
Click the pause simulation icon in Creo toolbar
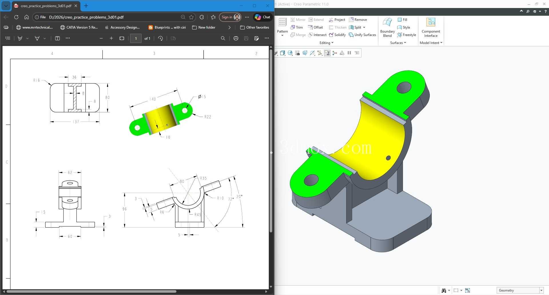[349, 53]
